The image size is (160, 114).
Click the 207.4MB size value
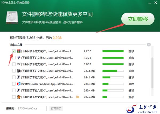[x=89, y=97]
